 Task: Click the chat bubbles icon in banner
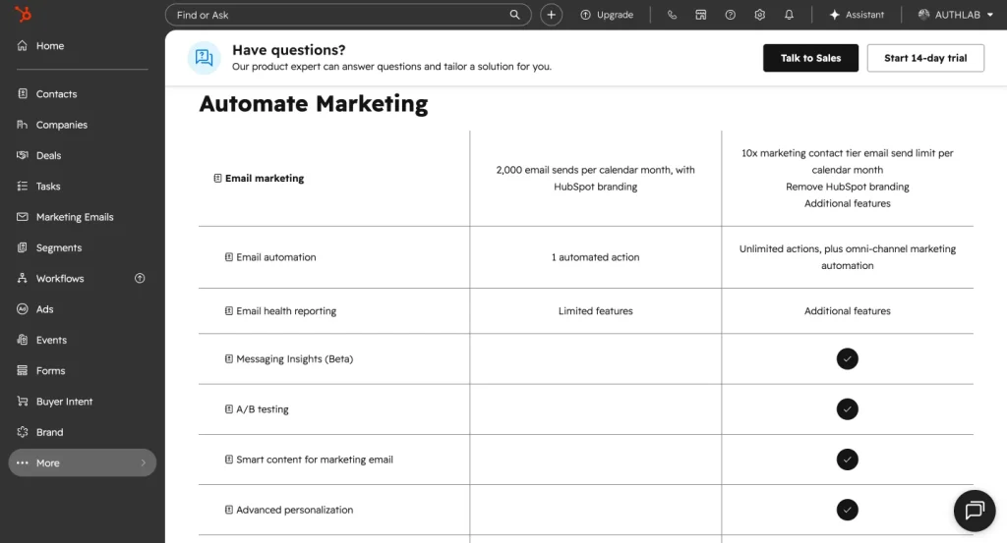[x=205, y=58]
